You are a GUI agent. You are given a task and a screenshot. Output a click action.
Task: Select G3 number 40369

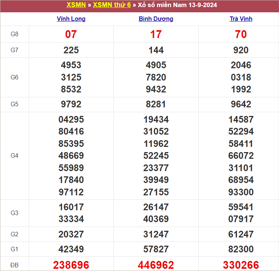(x=156, y=219)
